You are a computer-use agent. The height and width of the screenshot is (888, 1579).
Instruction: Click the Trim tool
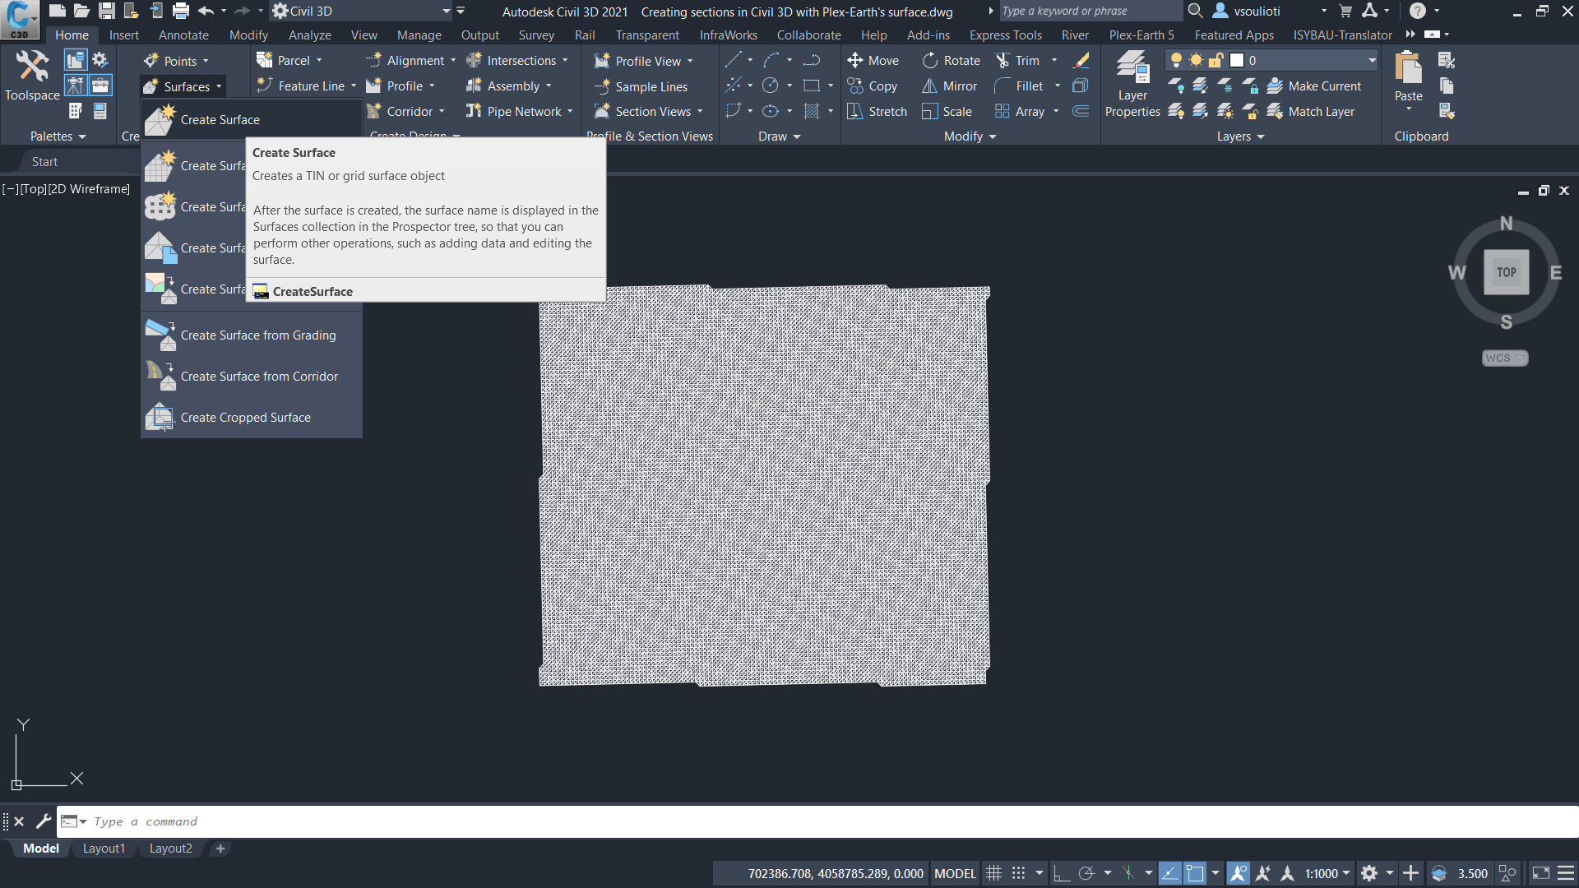1018,61
